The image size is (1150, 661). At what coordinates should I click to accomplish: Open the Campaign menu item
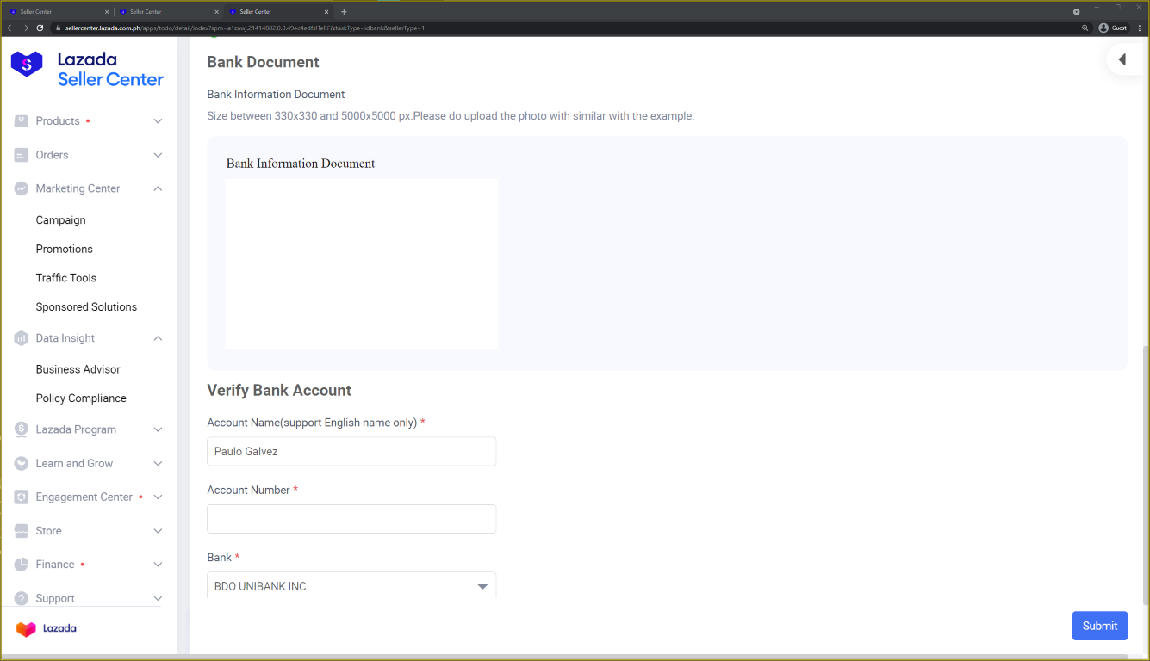click(x=61, y=220)
